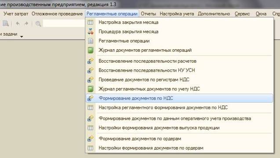The width and height of the screenshot is (280, 158).
Task: Open the Окна menu
Action: tap(261, 14)
